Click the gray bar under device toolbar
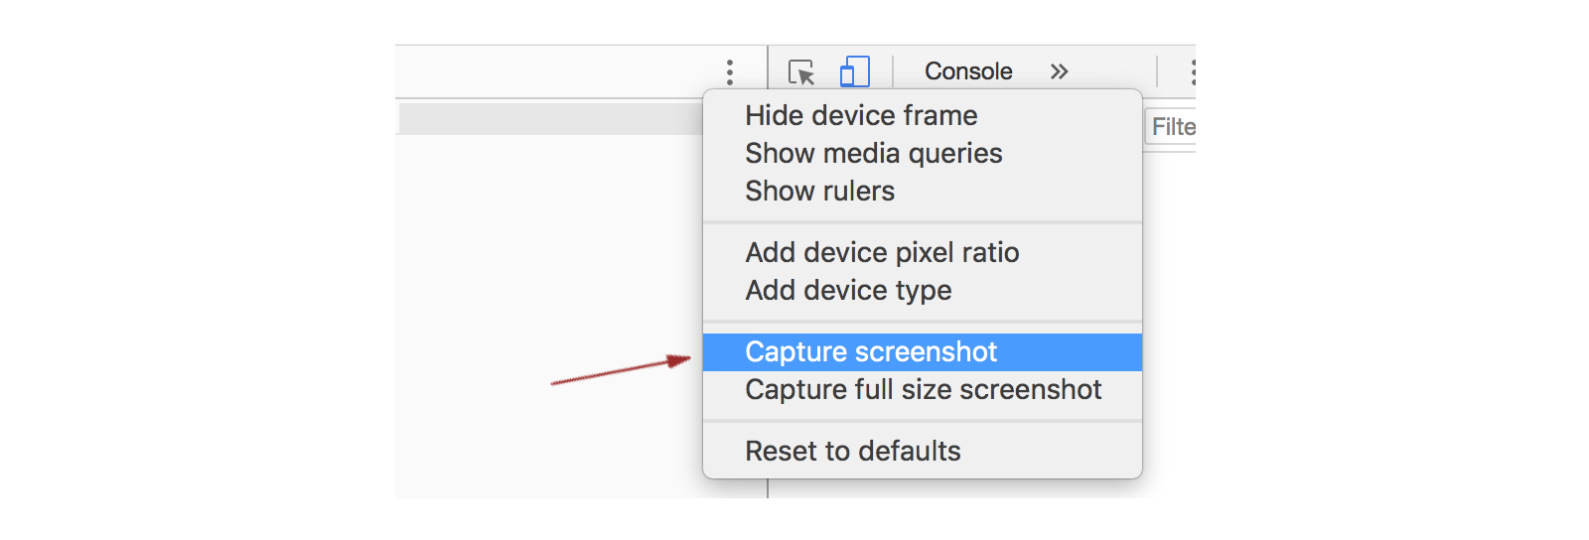The image size is (1589, 540). (551, 118)
